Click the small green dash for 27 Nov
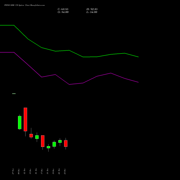This screenshot has width=180, height=180. 14,94
